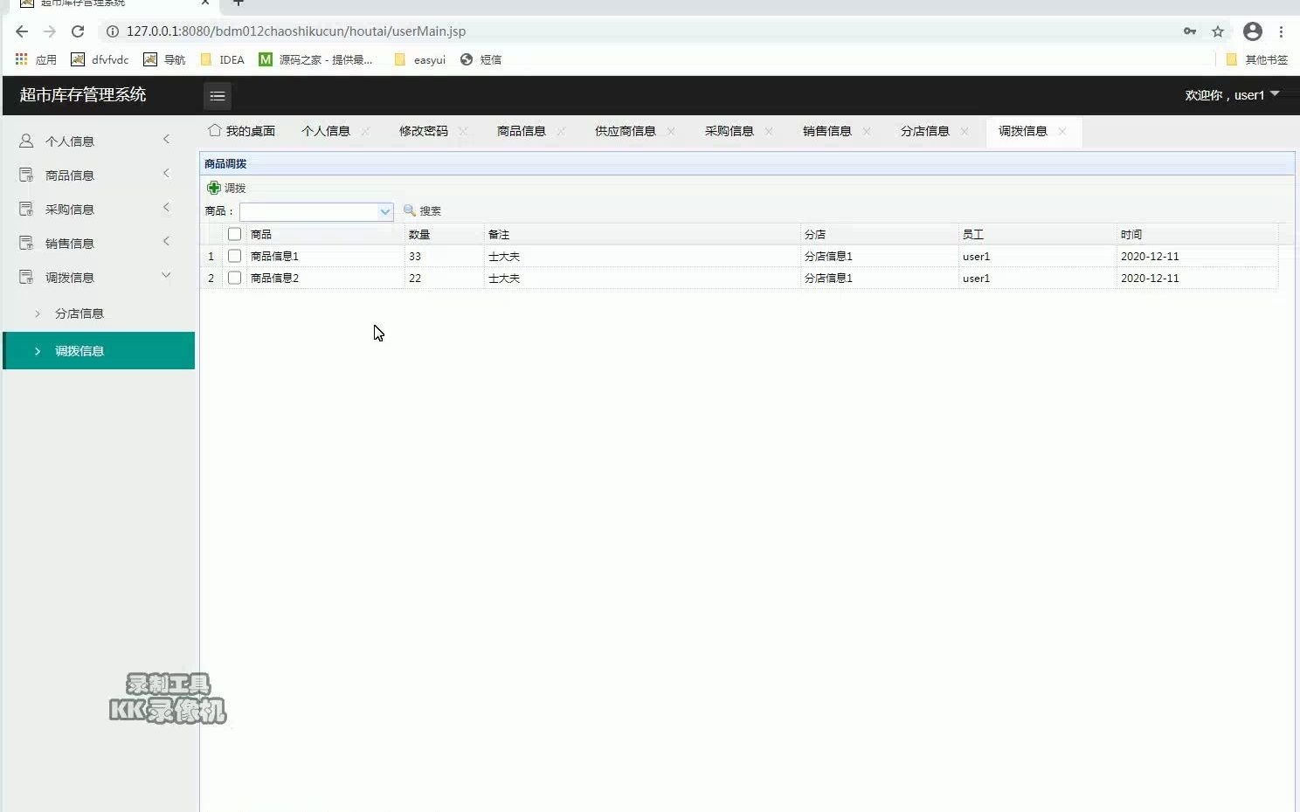This screenshot has height=812, width=1300.
Task: Click the home icon on 我的桌面 tab
Action: tap(214, 130)
